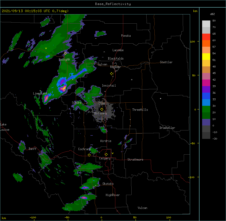Click the yellow diamond marker between Olds and Didsbury
Image resolution: width=226 pixels, height=221 pixels.
(102, 109)
